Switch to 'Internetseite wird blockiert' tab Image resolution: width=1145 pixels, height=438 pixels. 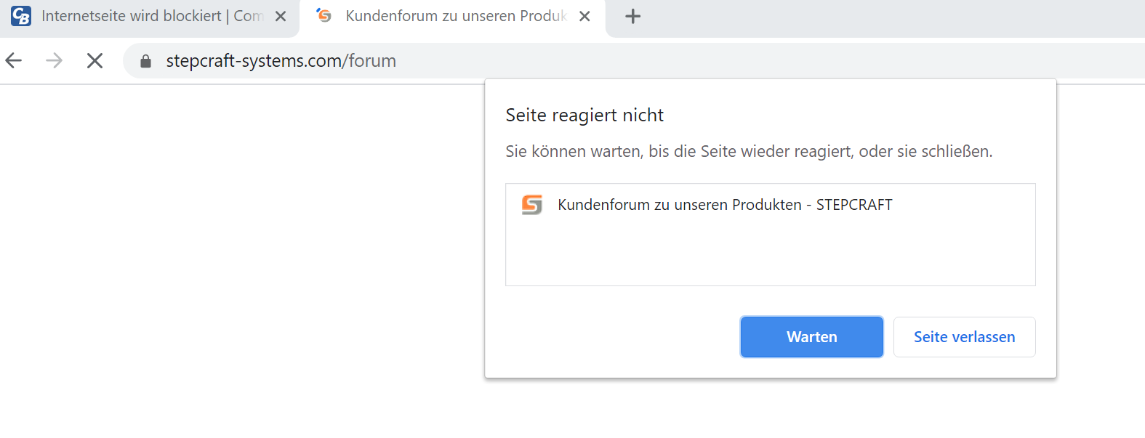145,16
